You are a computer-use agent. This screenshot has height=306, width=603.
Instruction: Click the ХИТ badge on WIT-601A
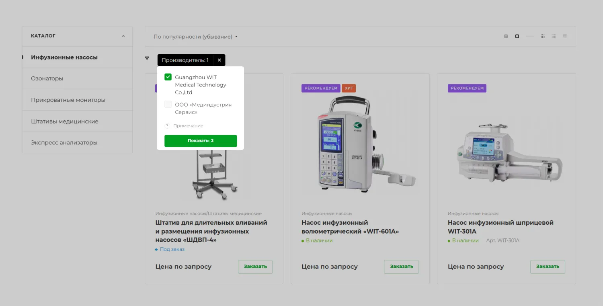349,88
